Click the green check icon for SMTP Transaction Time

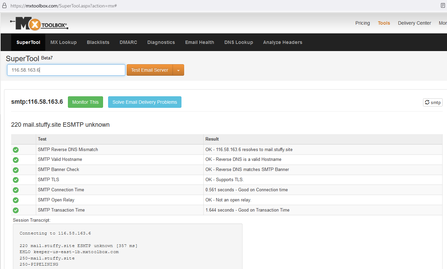point(16,210)
